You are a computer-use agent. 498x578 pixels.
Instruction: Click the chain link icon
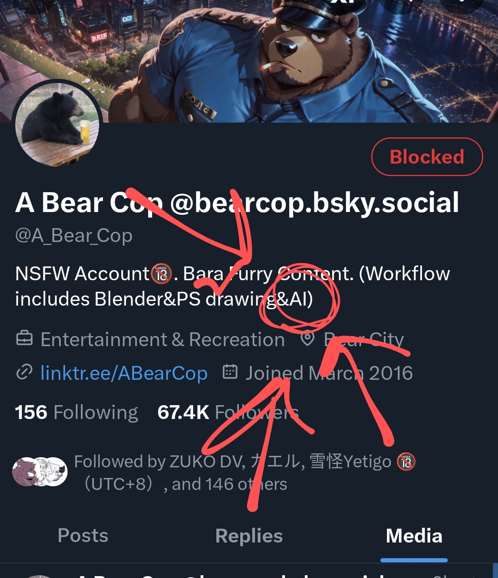pyautogui.click(x=24, y=372)
